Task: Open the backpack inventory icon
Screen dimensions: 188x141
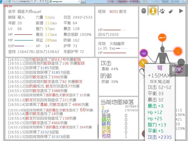Action: (144, 11)
